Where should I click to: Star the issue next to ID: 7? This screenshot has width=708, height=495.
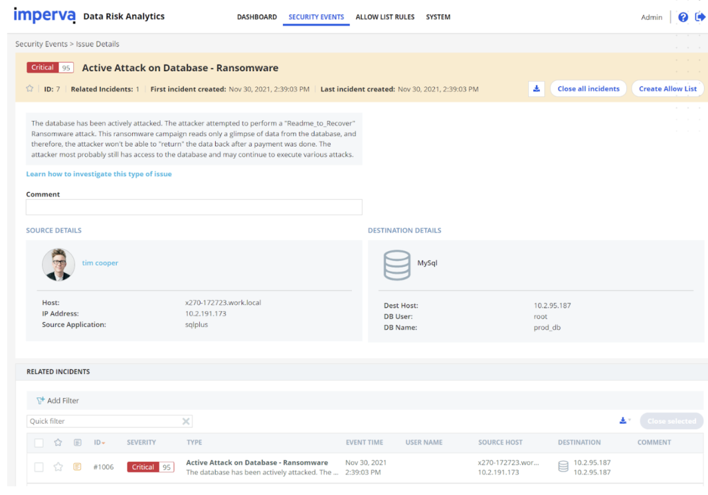click(30, 88)
